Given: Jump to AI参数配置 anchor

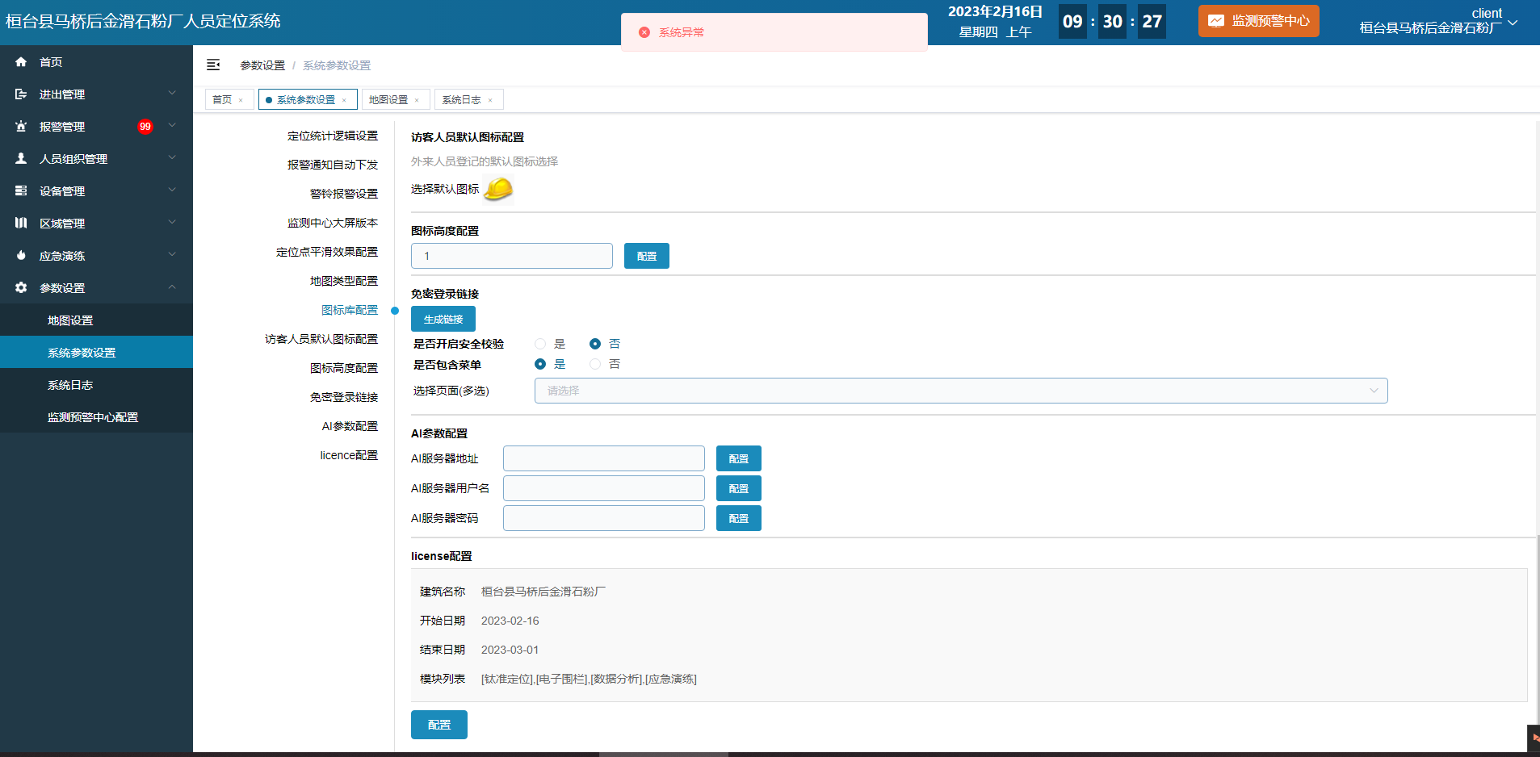Looking at the screenshot, I should click(x=350, y=426).
